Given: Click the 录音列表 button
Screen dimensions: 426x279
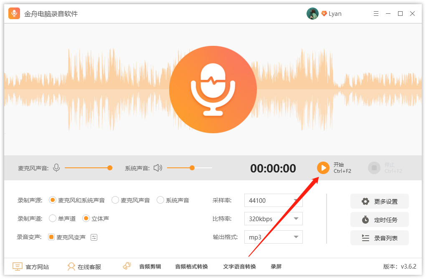Looking at the screenshot, I should (380, 238).
